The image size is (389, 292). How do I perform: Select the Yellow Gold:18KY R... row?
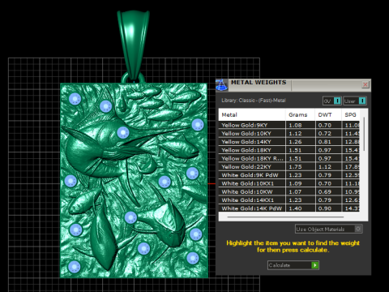click(x=289, y=158)
